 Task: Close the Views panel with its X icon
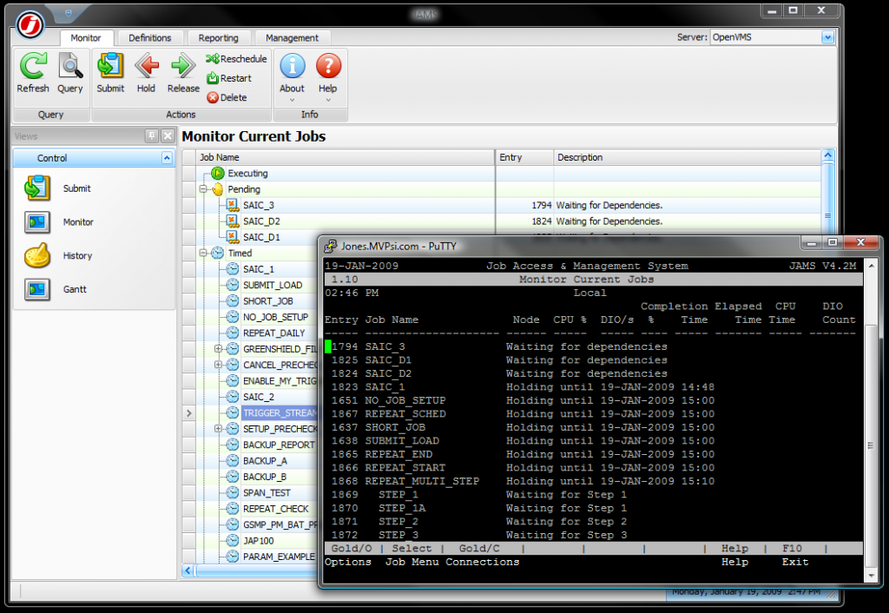(168, 136)
